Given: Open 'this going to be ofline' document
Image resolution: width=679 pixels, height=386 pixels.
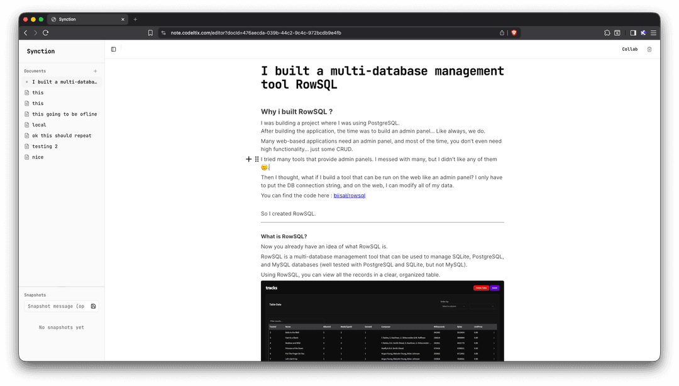Looking at the screenshot, I should click(x=62, y=114).
